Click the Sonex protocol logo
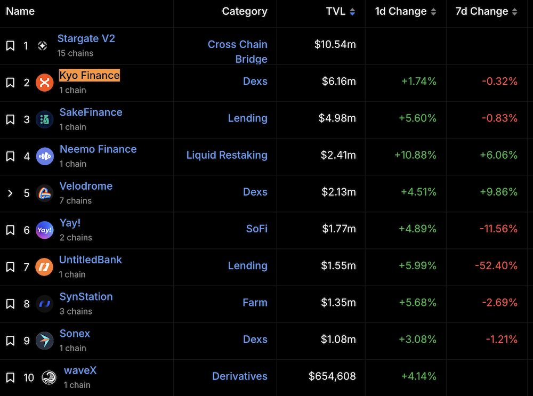This screenshot has width=533, height=396. tap(45, 341)
